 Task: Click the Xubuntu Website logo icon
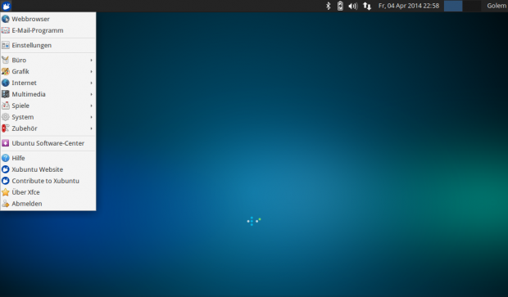[6, 169]
